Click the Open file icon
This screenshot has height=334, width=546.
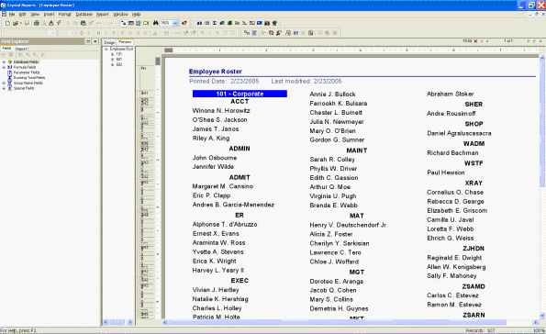16,23
